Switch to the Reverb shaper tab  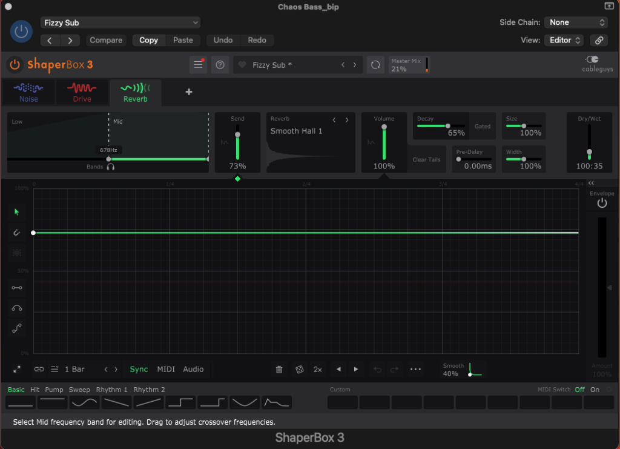click(135, 93)
